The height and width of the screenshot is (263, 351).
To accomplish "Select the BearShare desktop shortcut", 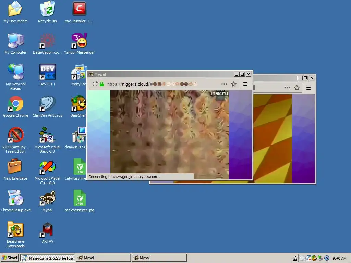I will point(78,107).
